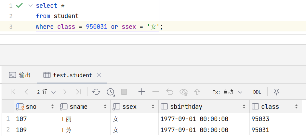Screen dimensions: 306x136
Task: Click the value 950031 in the query
Action: click(x=97, y=27)
